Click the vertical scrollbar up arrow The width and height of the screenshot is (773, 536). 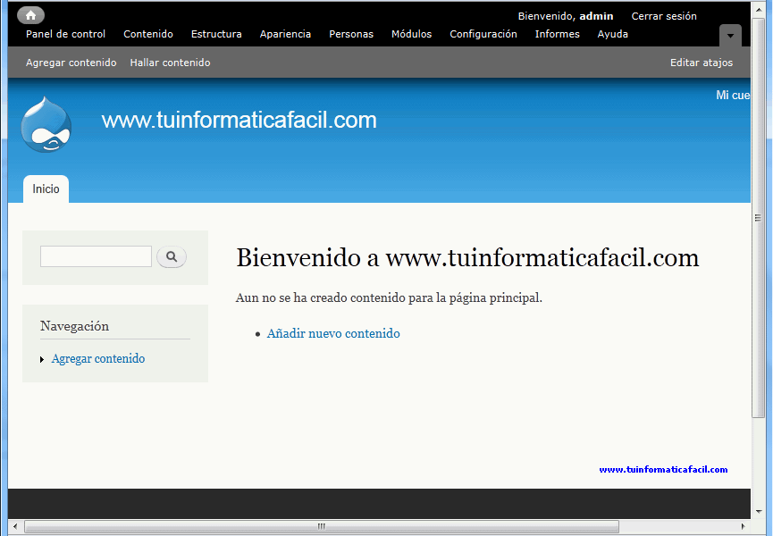pyautogui.click(x=759, y=9)
